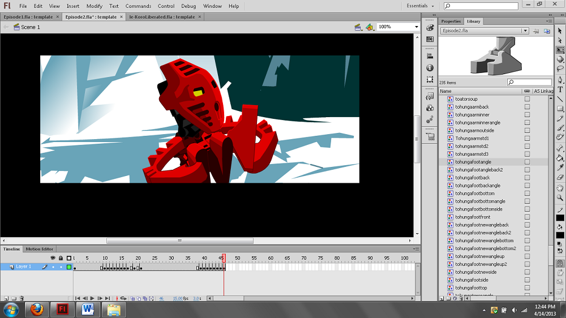Open the Align panel icon

pos(430,56)
